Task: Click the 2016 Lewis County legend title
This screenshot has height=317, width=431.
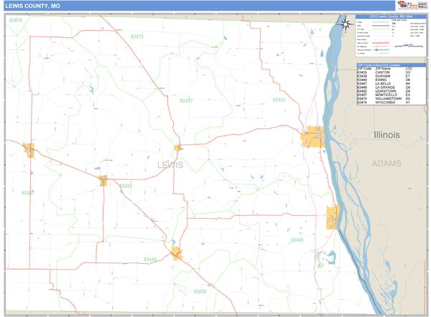Action: (391, 15)
